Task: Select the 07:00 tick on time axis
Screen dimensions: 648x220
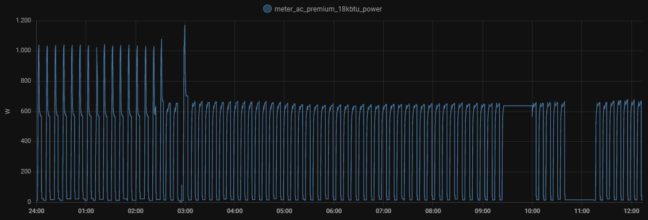Action: point(384,211)
